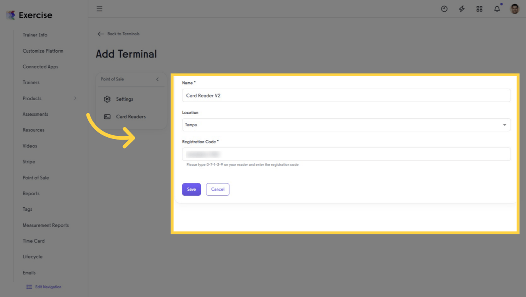
Task: Cancel adding the terminal
Action: [x=217, y=189]
